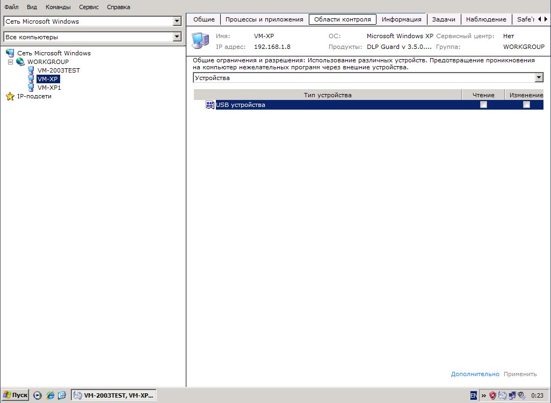Open the Сервис menu

[x=89, y=7]
